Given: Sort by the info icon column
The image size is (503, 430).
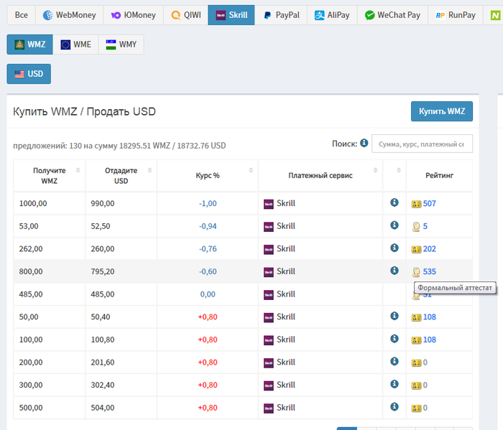Looking at the screenshot, I should pyautogui.click(x=394, y=176).
